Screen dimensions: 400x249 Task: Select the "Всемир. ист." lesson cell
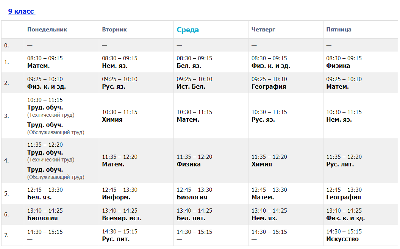(122, 218)
